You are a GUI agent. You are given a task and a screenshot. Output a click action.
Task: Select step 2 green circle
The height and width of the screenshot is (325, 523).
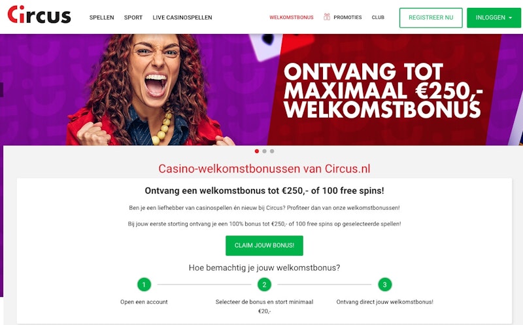pyautogui.click(x=264, y=284)
